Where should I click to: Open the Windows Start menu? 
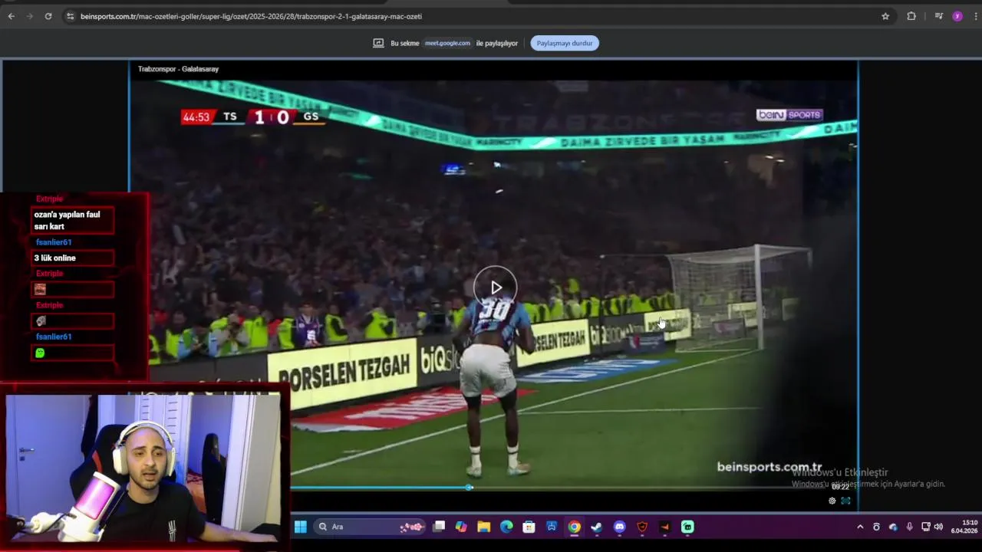point(301,527)
